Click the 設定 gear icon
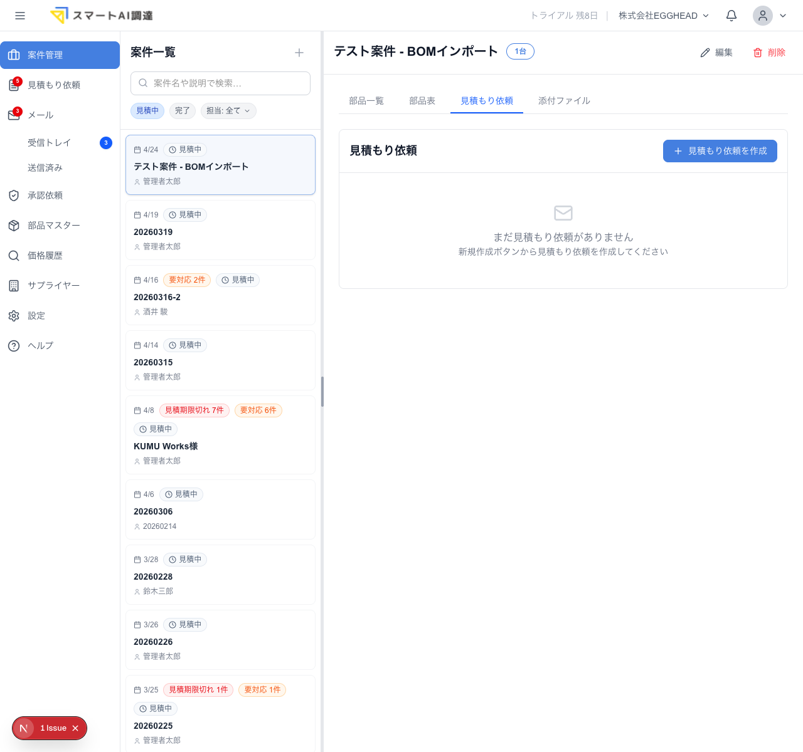This screenshot has height=752, width=803. 14,316
